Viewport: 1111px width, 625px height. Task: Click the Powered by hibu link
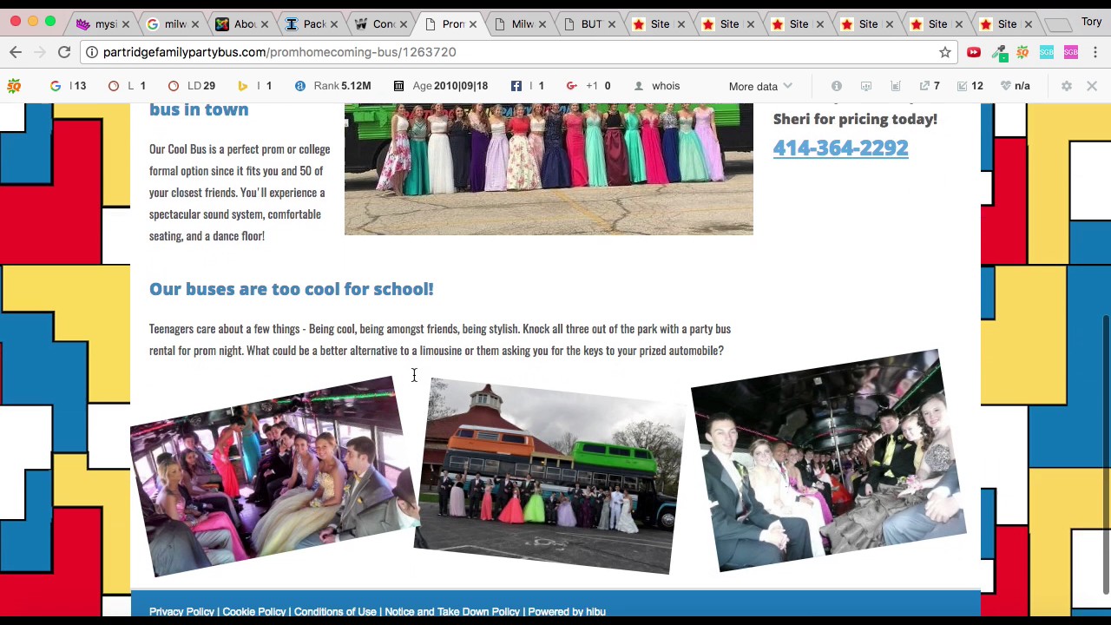(567, 612)
